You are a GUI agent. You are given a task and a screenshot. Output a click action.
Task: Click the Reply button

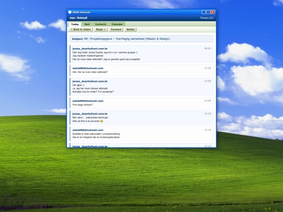tap(101, 29)
